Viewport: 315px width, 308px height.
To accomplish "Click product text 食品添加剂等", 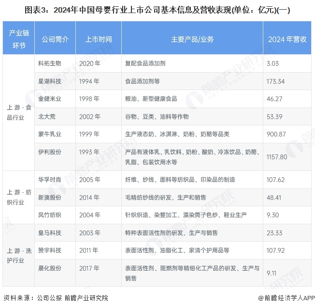I will click(143, 81).
